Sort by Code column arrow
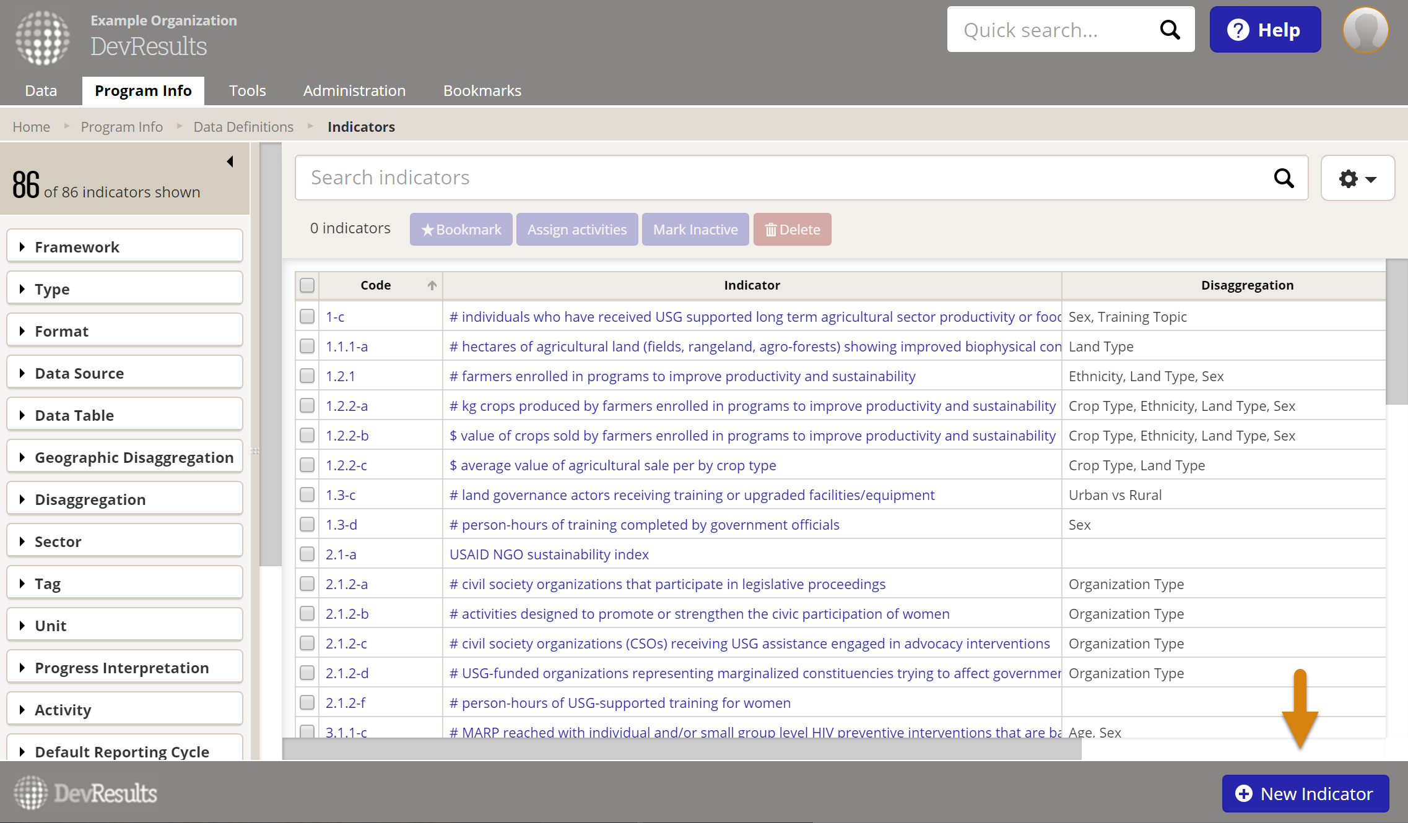1408x823 pixels. pos(432,285)
